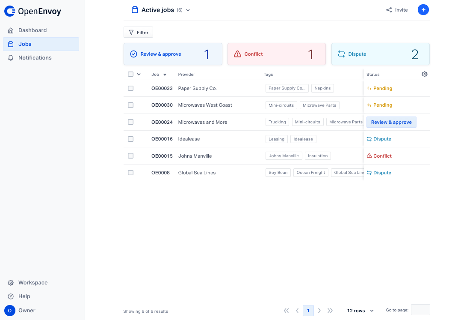This screenshot has width=449, height=320.
Task: Toggle the select-all jobs checkbox
Action: click(130, 74)
